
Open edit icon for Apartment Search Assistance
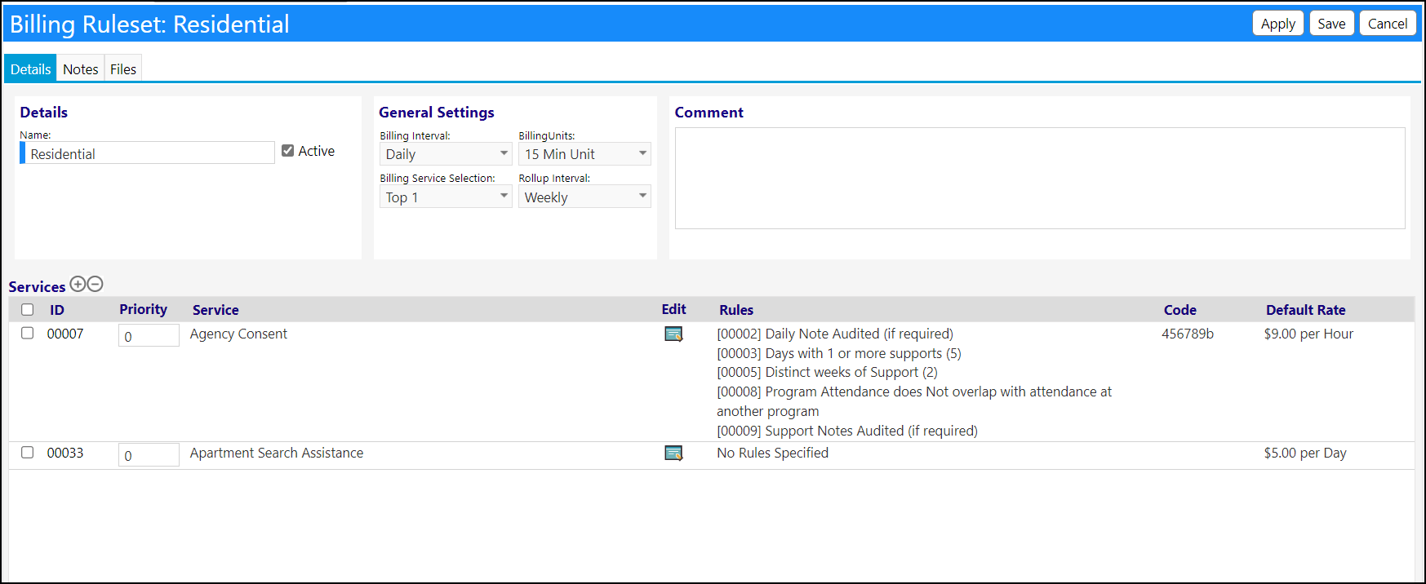pyautogui.click(x=673, y=453)
